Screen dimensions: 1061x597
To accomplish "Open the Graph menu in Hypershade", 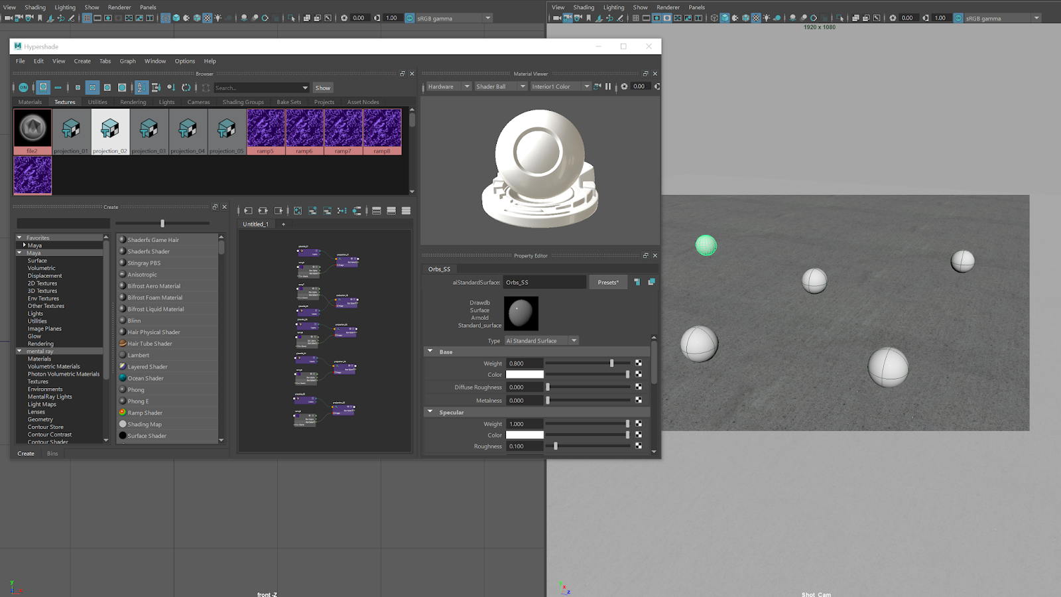I will pyautogui.click(x=127, y=60).
